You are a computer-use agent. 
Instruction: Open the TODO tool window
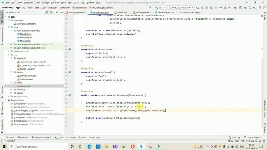click(x=10, y=137)
